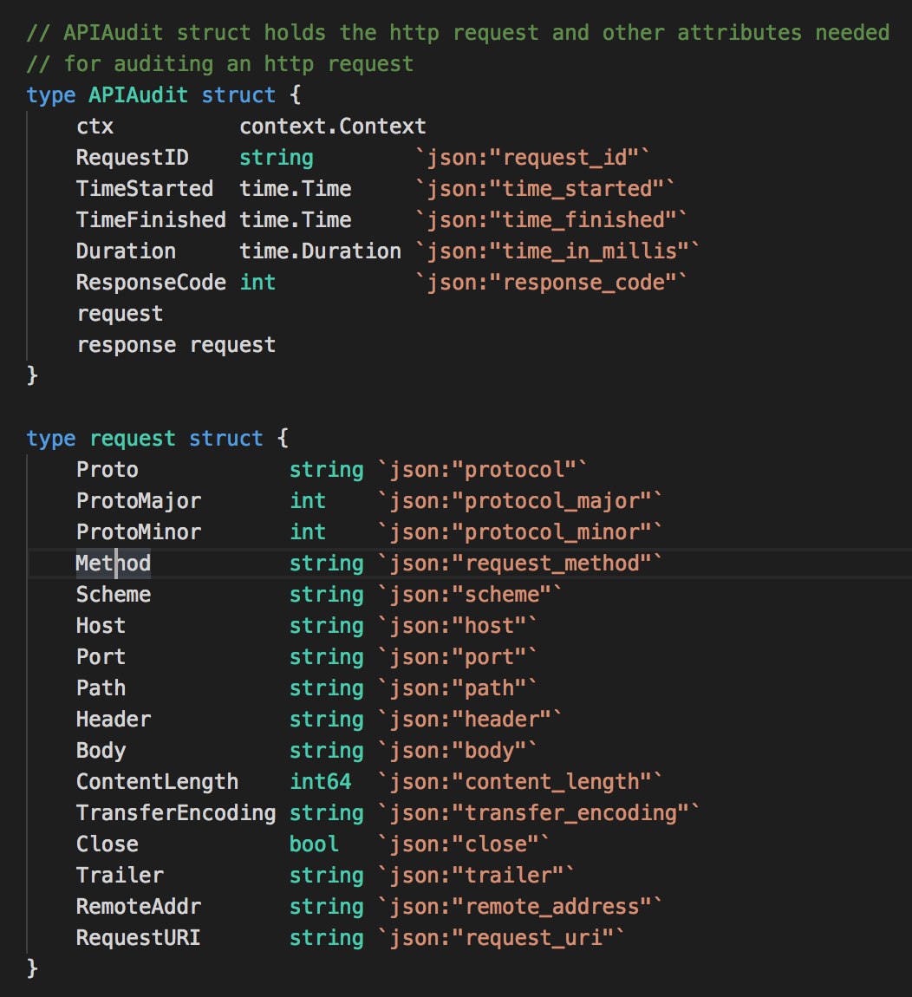This screenshot has width=912, height=997.
Task: Click the bool type of Close
Action: pos(314,844)
